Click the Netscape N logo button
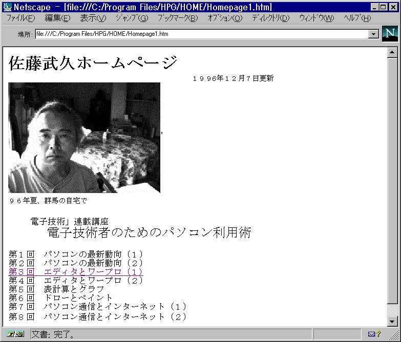 tap(390, 34)
